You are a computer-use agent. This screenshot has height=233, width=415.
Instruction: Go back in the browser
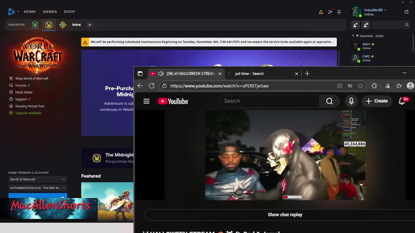pos(140,86)
